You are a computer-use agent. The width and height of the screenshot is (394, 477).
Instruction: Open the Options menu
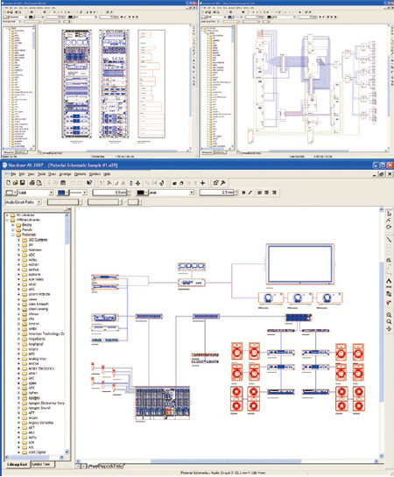click(x=80, y=174)
